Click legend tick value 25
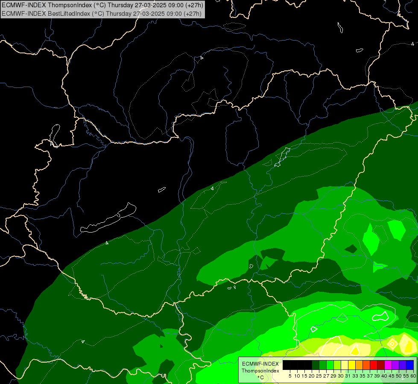 click(319, 376)
